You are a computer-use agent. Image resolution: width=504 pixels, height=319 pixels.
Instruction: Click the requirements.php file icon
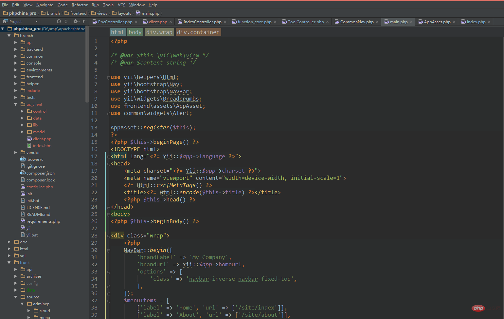tap(23, 221)
